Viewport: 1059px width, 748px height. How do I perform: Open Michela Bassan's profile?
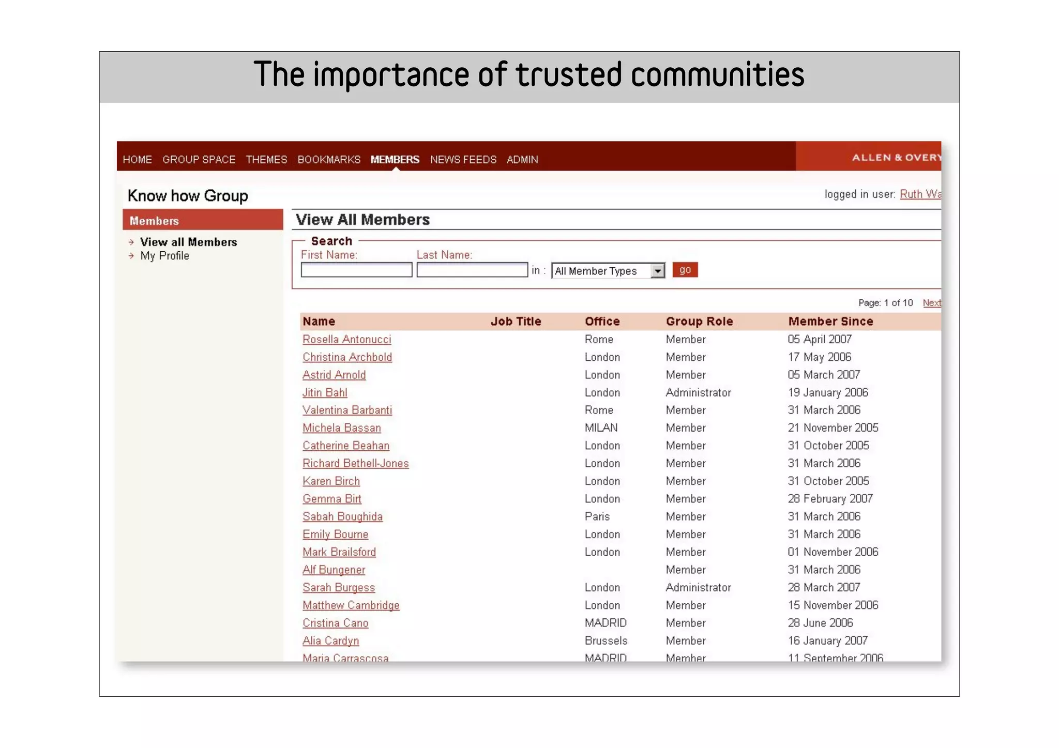[342, 428]
